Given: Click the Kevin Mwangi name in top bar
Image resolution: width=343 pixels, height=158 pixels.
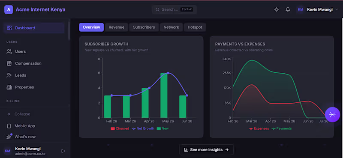Looking at the screenshot, I should coord(320,9).
